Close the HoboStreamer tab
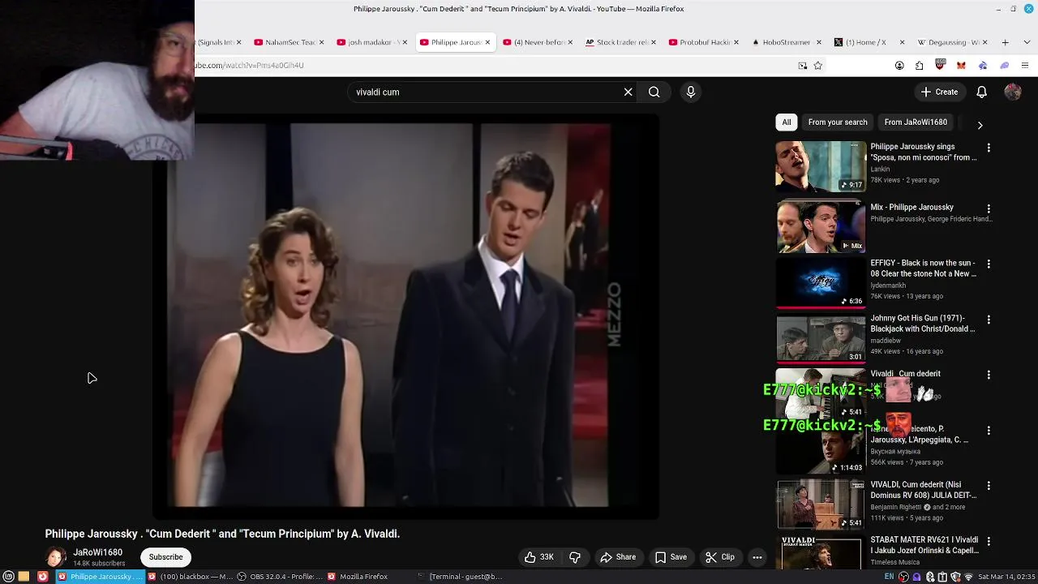Viewport: 1038px width, 584px height. tap(818, 42)
